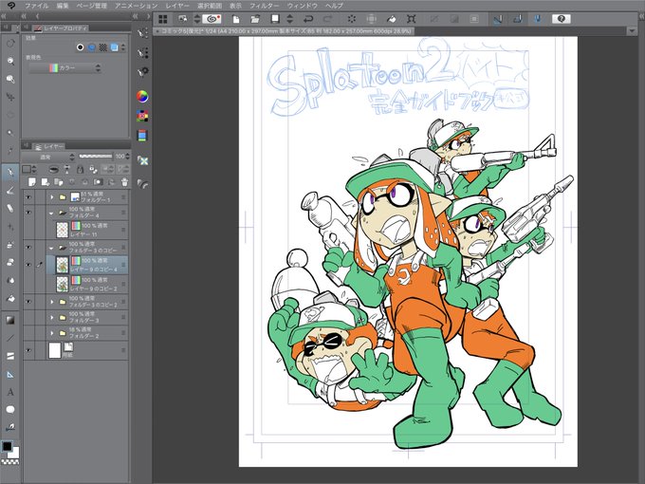Show the フォルダー 3 layer folder

[28, 317]
